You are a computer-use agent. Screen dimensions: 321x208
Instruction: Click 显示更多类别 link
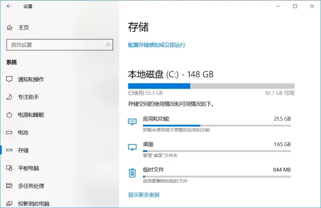tap(143, 195)
